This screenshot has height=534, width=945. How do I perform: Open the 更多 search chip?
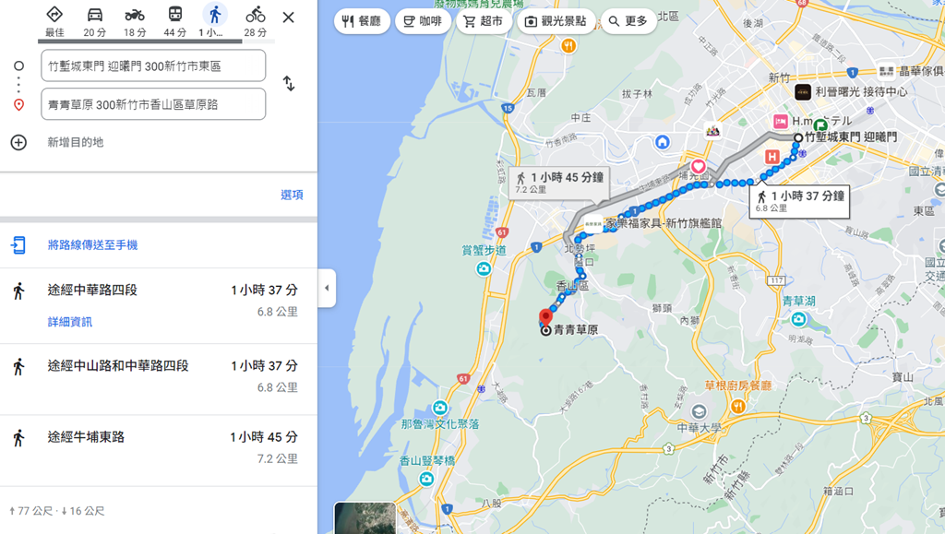(x=628, y=21)
